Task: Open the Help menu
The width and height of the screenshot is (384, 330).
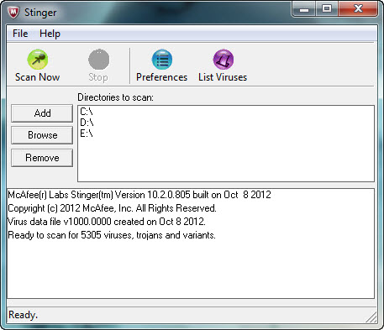Action: click(50, 34)
